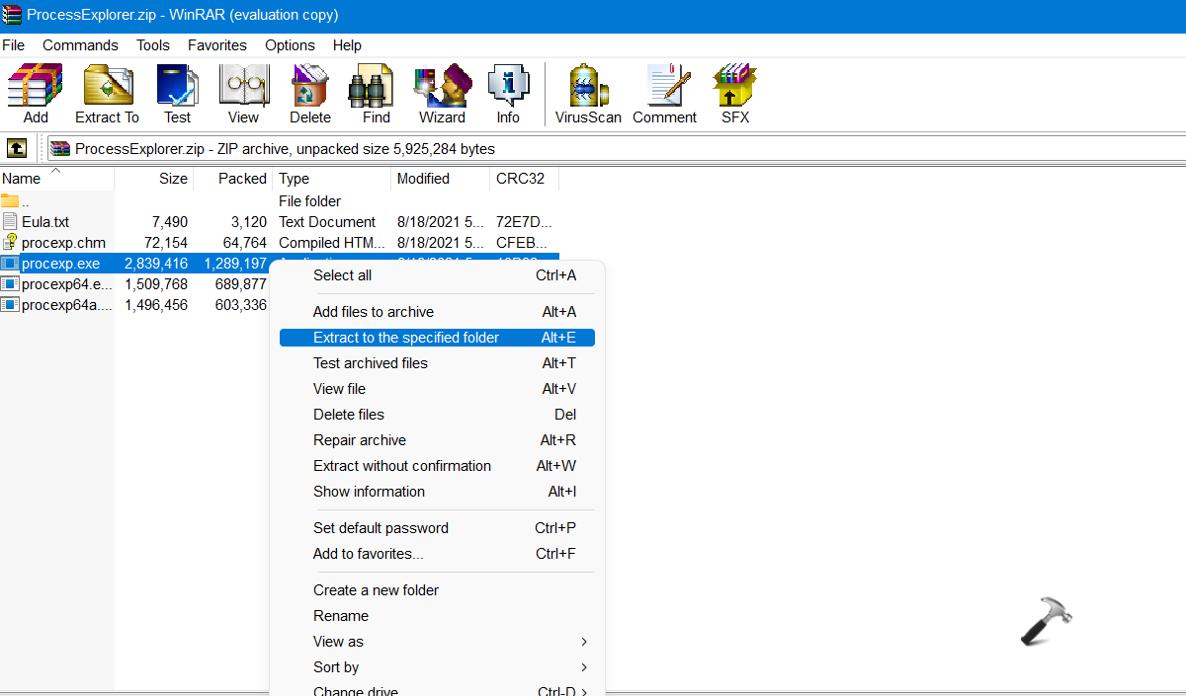Click the Extract To toolbar icon
Screen dimensions: 1186x696
[x=107, y=94]
